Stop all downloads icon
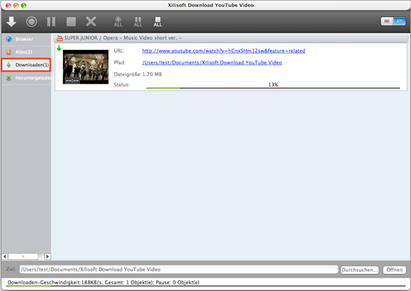Screen dimensions: 411x291 coord(158,22)
